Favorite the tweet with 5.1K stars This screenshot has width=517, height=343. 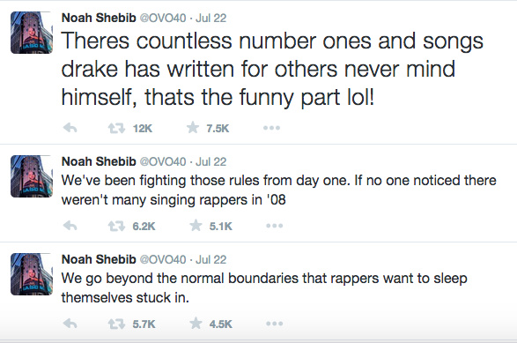coord(196,226)
